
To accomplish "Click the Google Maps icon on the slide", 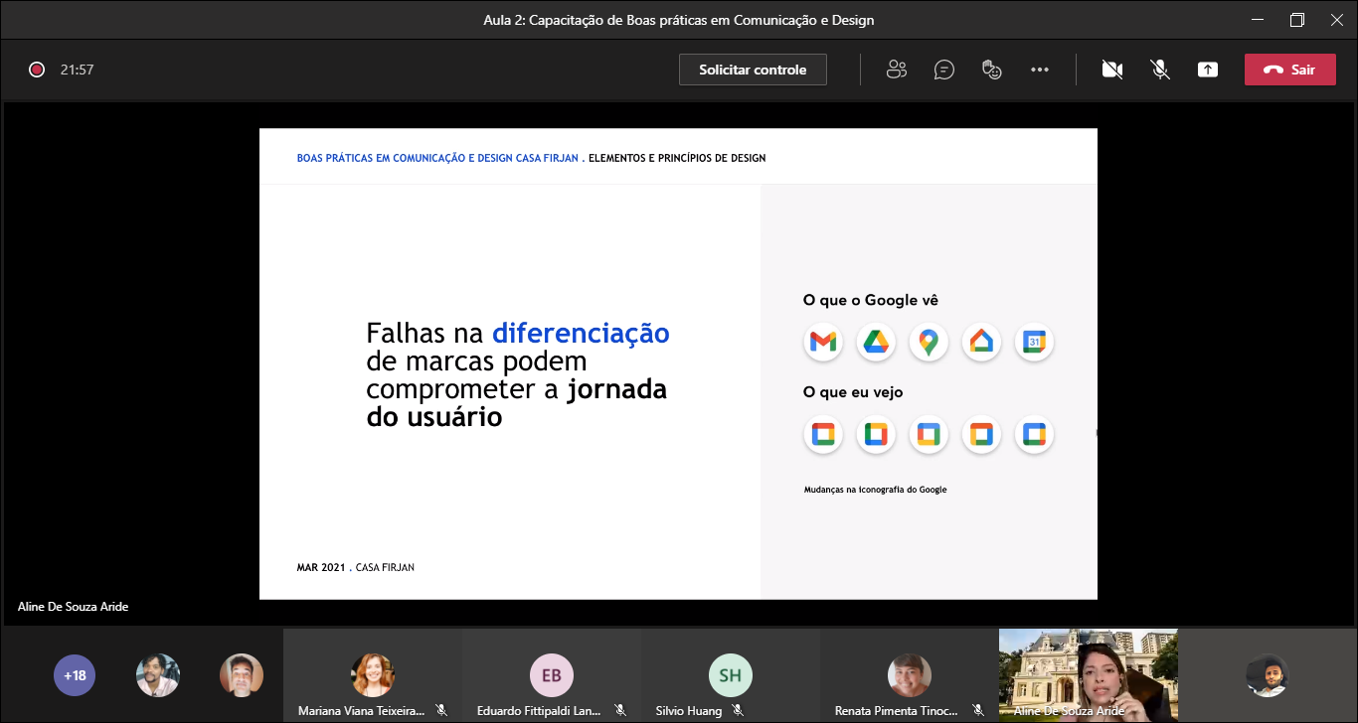I will [x=929, y=343].
